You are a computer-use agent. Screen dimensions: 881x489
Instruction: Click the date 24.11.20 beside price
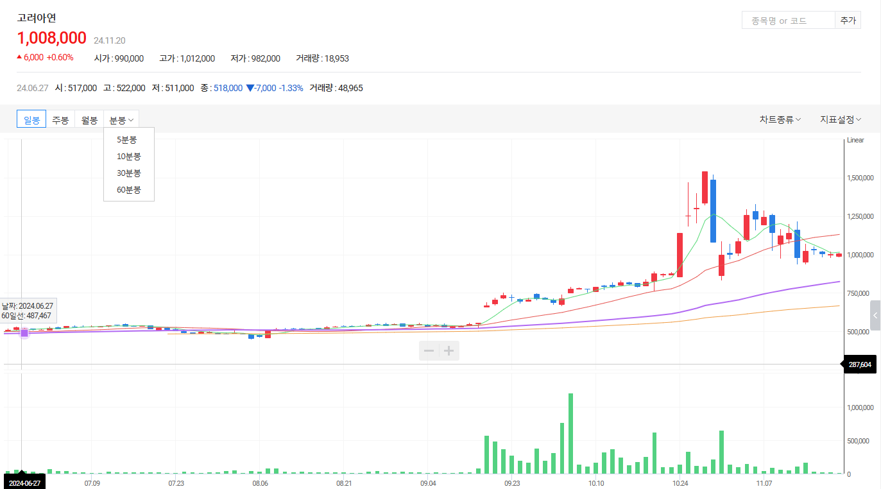click(x=110, y=40)
